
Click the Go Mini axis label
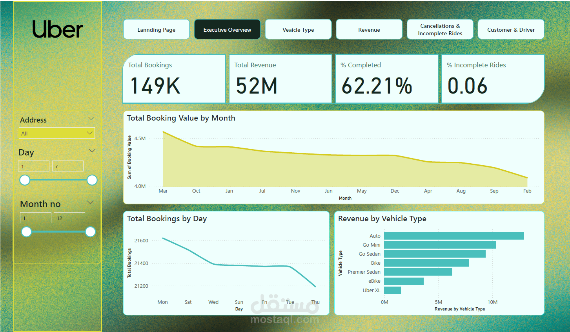click(x=372, y=245)
